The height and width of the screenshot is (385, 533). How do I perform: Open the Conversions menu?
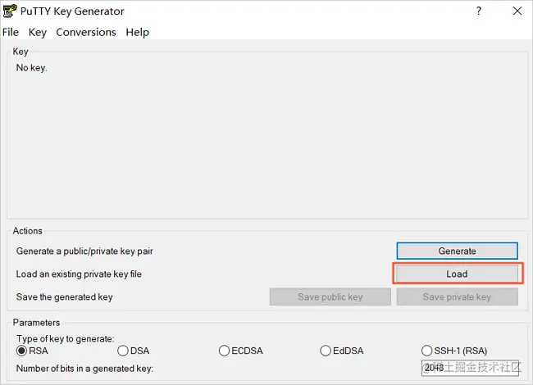[86, 32]
